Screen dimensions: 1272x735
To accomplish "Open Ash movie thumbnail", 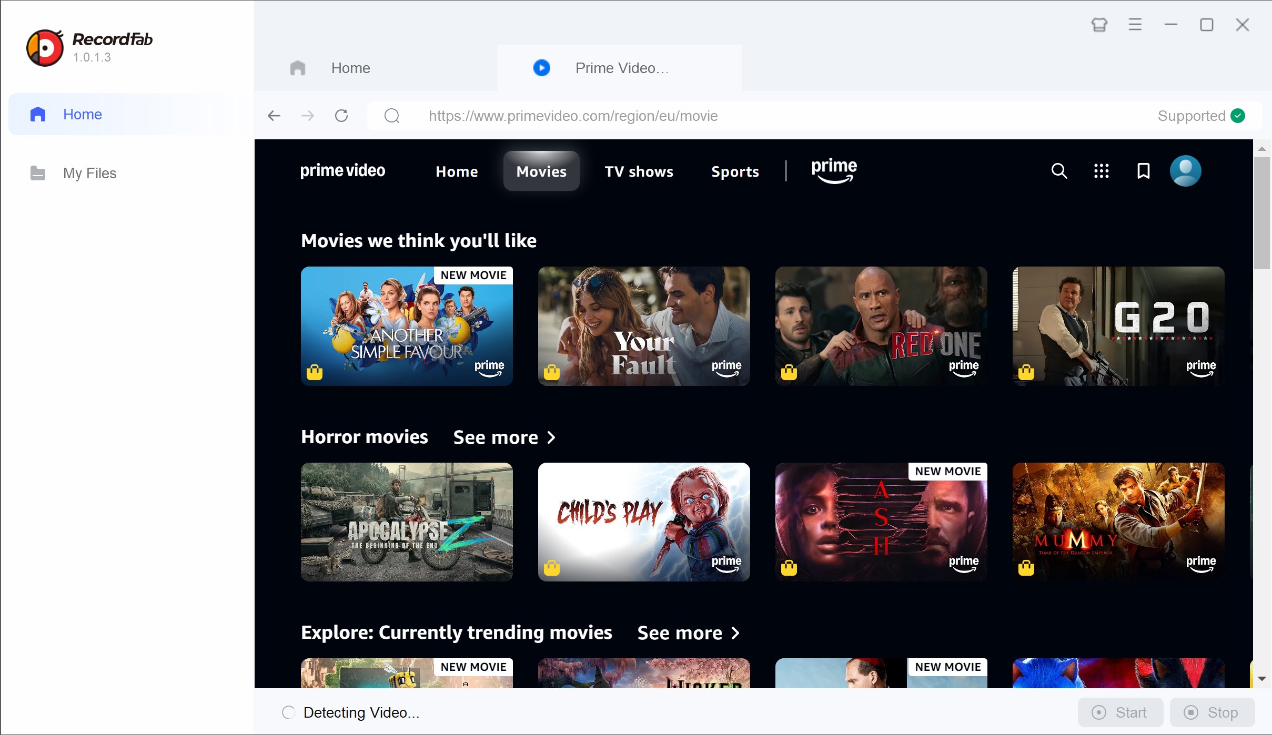I will 881,522.
